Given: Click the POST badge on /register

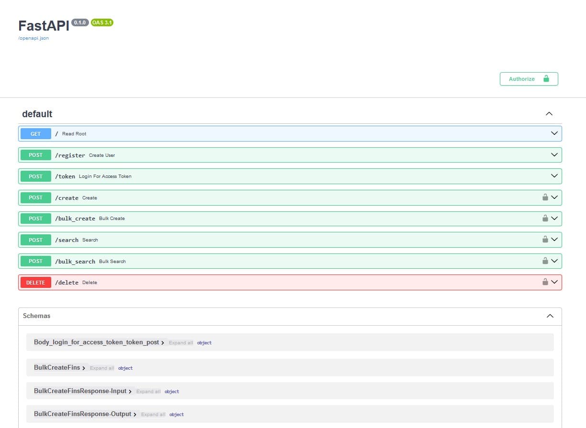Looking at the screenshot, I should tap(36, 155).
